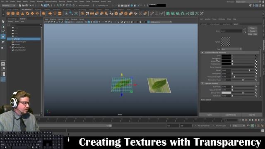Open the sRGB gamma view transform dropdown
The height and width of the screenshot is (149, 265).
(161, 22)
